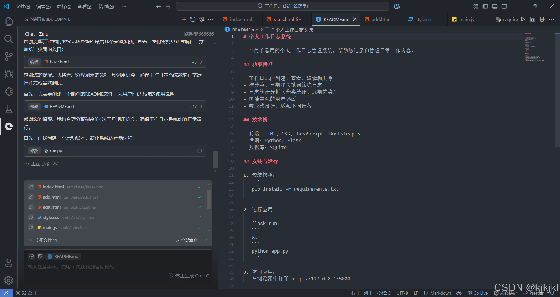The height and width of the screenshot is (297, 560).
Task: Change indentation 空格: 3 setting
Action: tap(384, 293)
